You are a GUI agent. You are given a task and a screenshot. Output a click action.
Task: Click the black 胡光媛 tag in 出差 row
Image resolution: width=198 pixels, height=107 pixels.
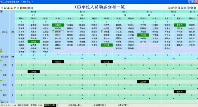point(34,72)
